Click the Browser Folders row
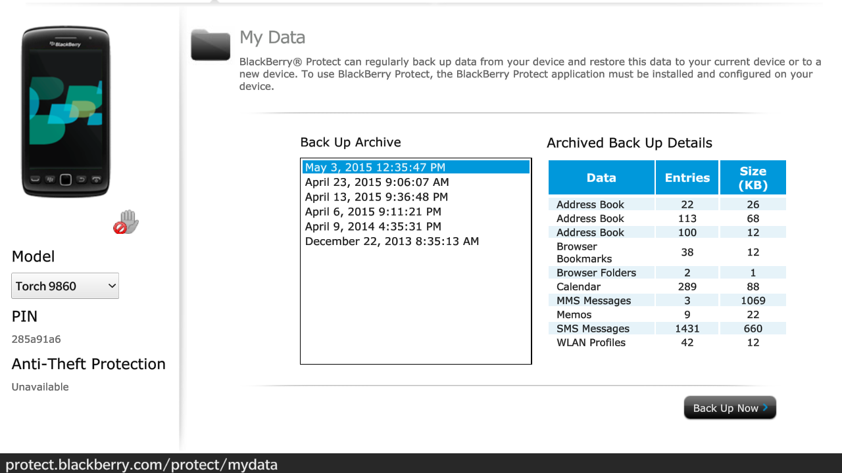Image resolution: width=842 pixels, height=473 pixels. pyautogui.click(x=667, y=273)
